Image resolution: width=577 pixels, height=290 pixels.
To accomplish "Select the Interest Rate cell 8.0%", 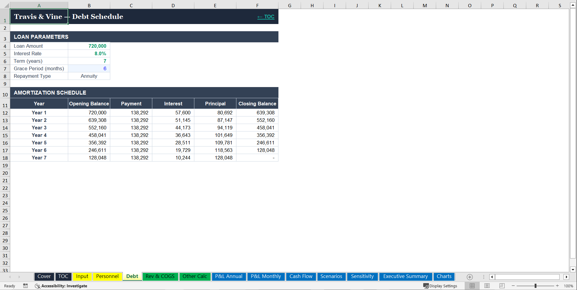I will (x=89, y=53).
